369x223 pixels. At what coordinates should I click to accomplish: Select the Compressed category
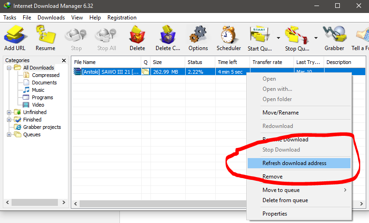pos(46,75)
